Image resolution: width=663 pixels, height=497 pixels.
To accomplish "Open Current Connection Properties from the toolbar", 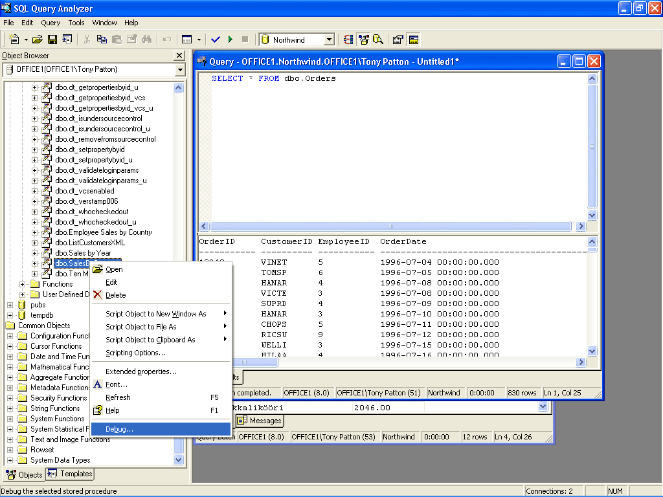I will [x=397, y=39].
